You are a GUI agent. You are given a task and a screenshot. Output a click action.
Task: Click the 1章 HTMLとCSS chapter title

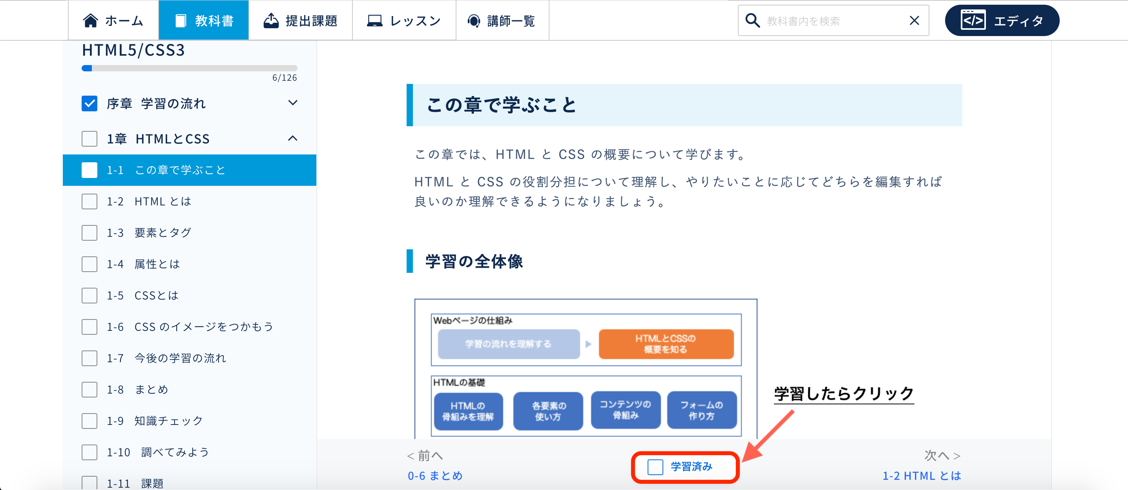[158, 139]
